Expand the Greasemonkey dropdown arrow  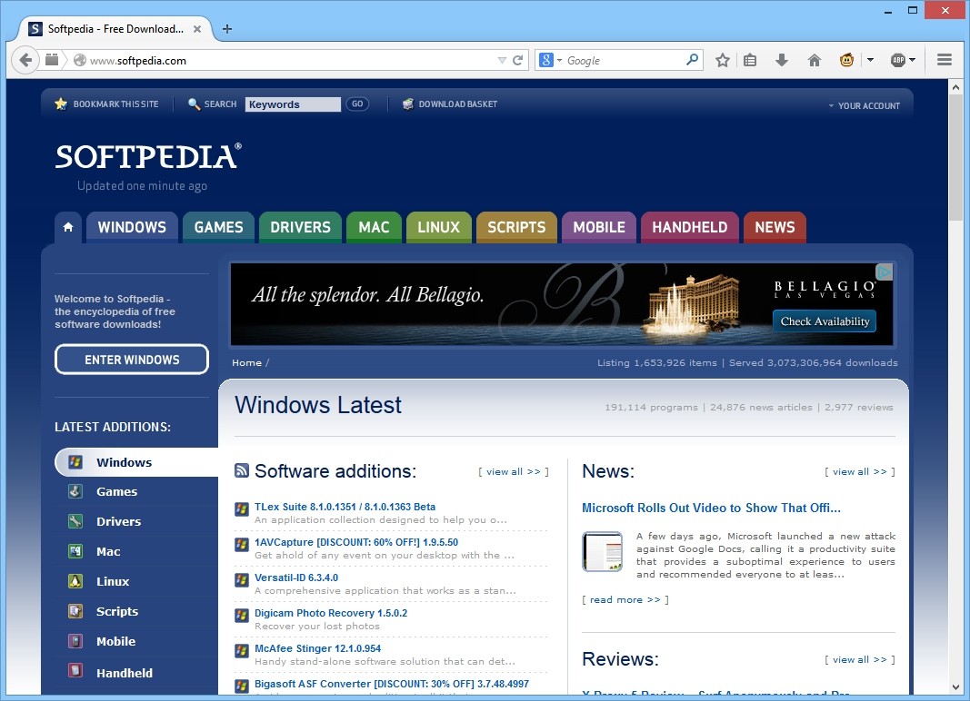[x=870, y=60]
